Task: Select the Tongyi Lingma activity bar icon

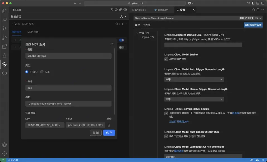Action: point(4,64)
